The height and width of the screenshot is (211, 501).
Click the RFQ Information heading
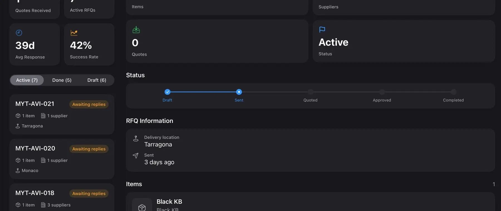pyautogui.click(x=149, y=121)
